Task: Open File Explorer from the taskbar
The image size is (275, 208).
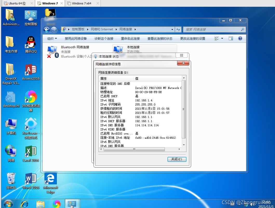Action: point(41,204)
